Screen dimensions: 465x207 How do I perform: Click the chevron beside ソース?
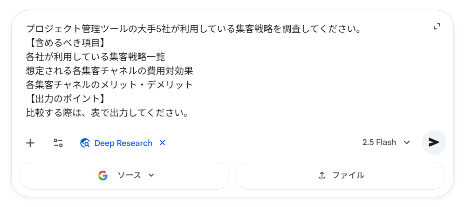point(151,176)
